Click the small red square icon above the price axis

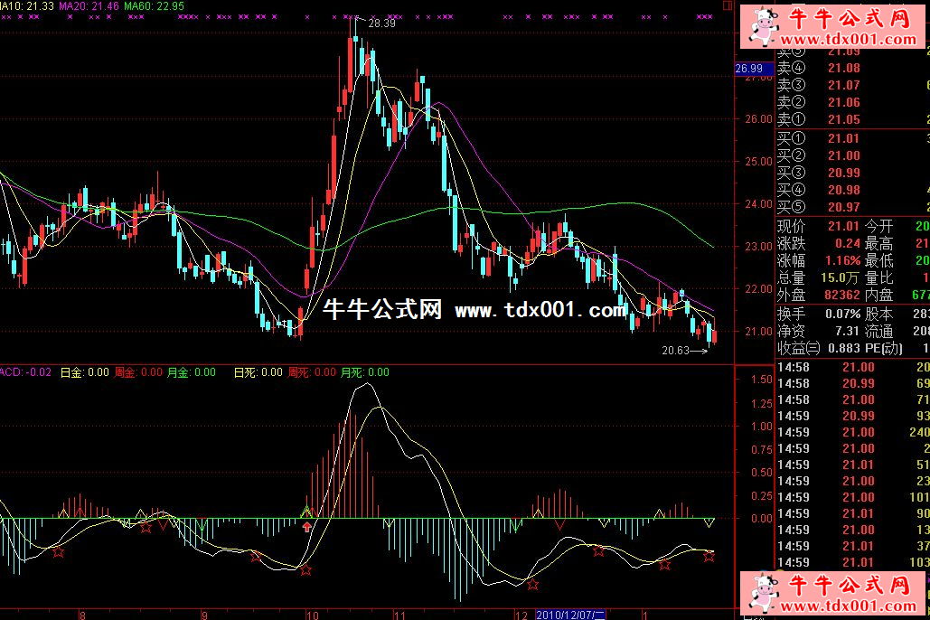coord(728,5)
